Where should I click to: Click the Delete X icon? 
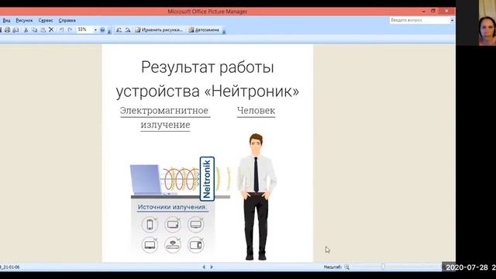[x=51, y=29]
